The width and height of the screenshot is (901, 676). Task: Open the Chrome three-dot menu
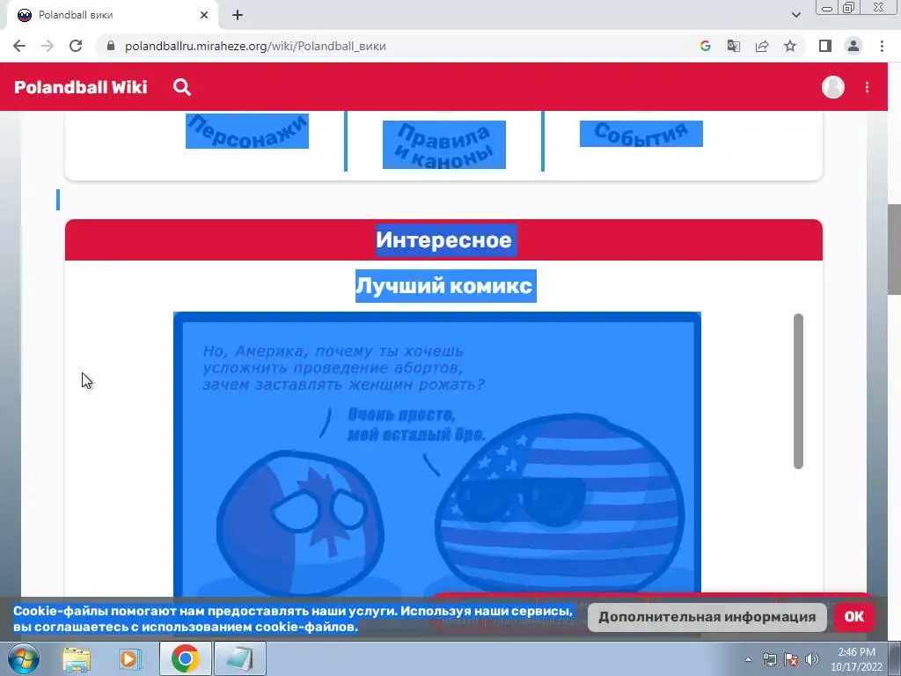(882, 46)
